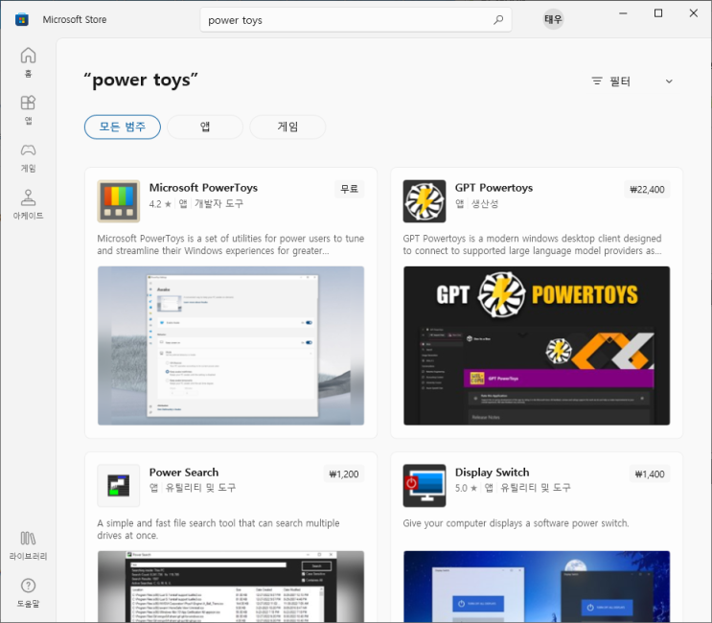
Task: Click the 무료 price button for PowerToys
Action: point(349,189)
